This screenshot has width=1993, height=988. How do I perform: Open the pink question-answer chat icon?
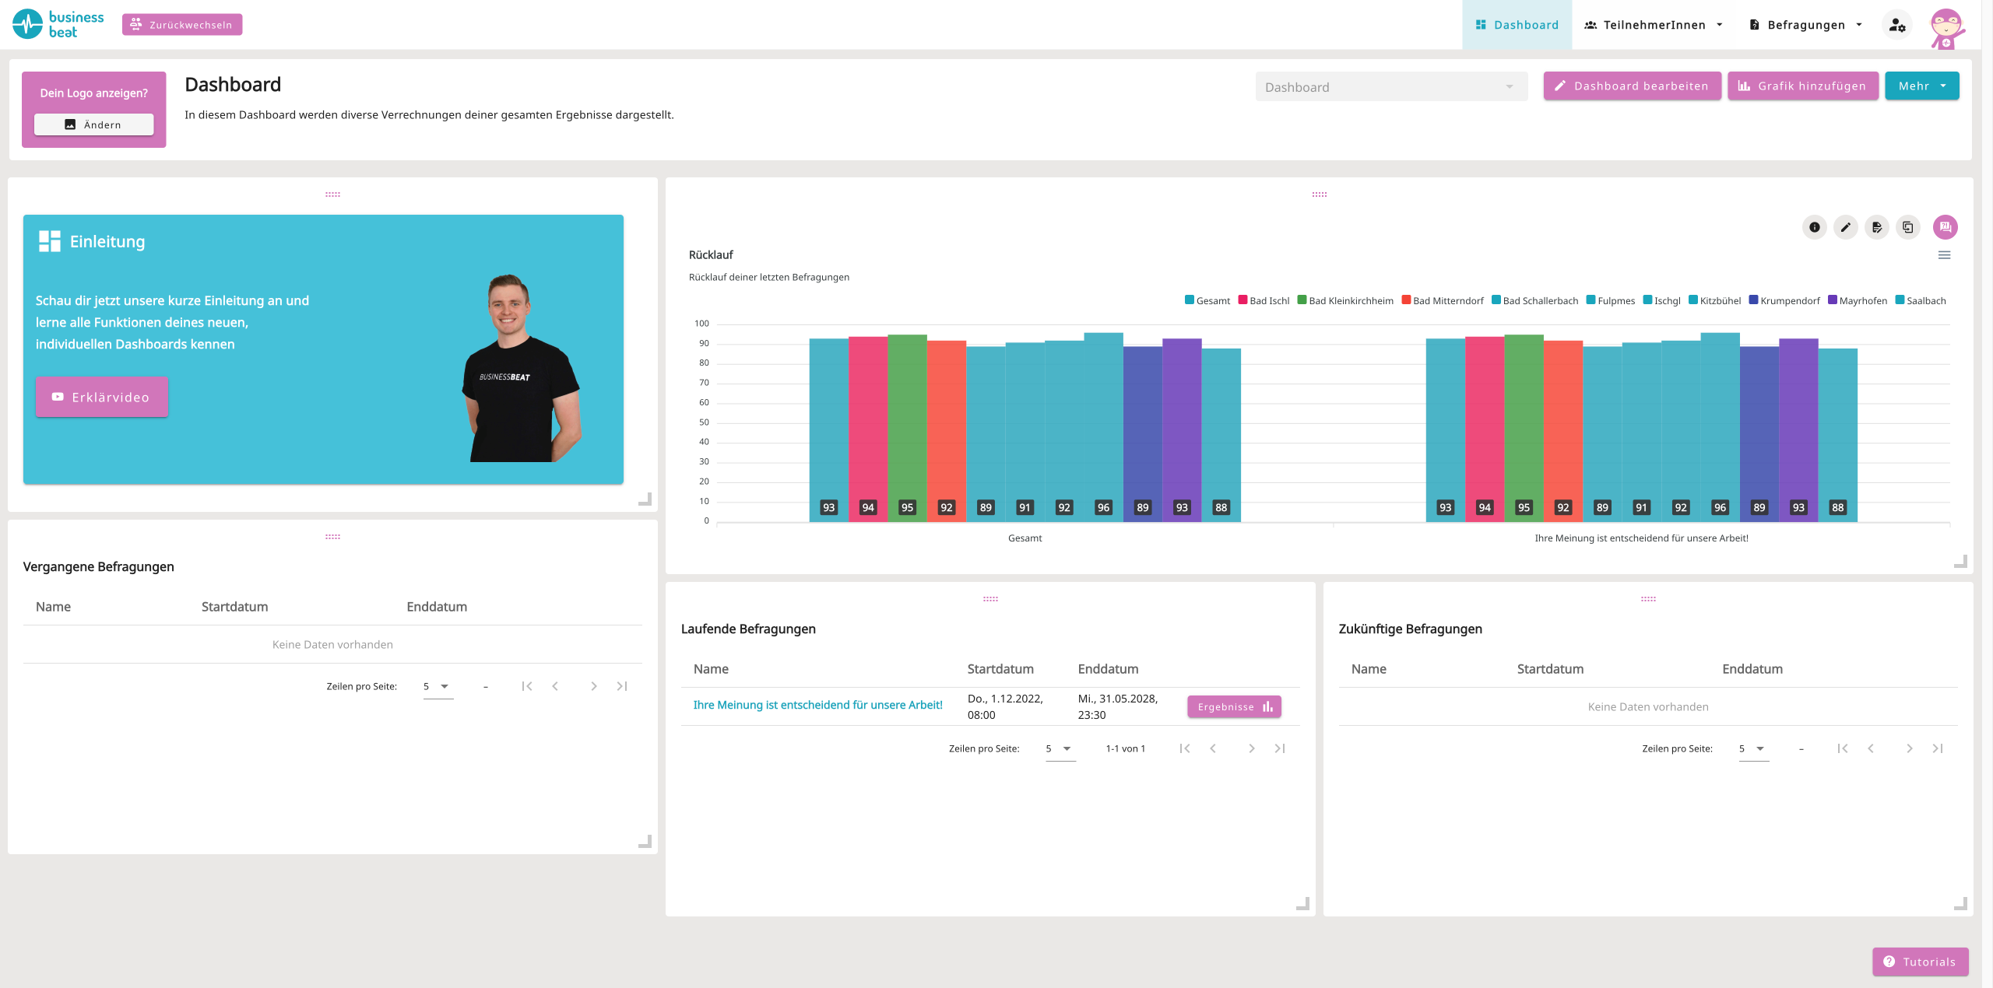[1945, 227]
